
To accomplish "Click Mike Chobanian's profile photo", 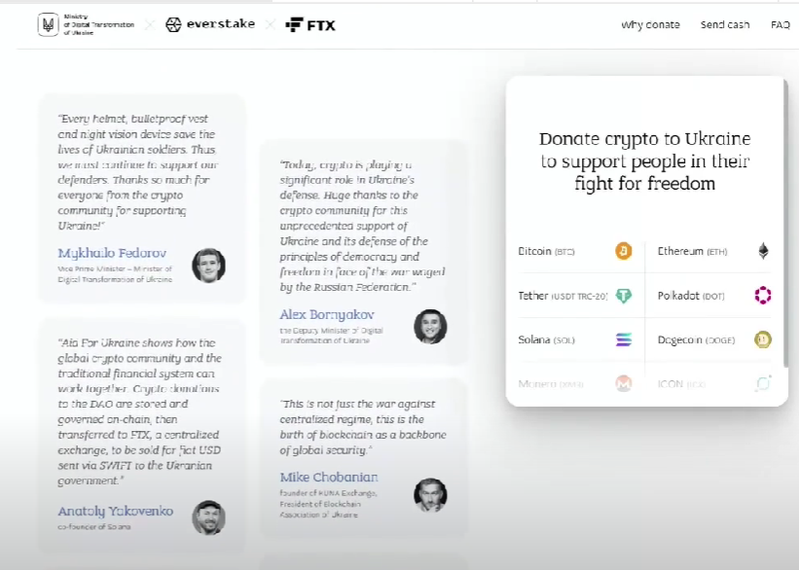I will tap(430, 494).
